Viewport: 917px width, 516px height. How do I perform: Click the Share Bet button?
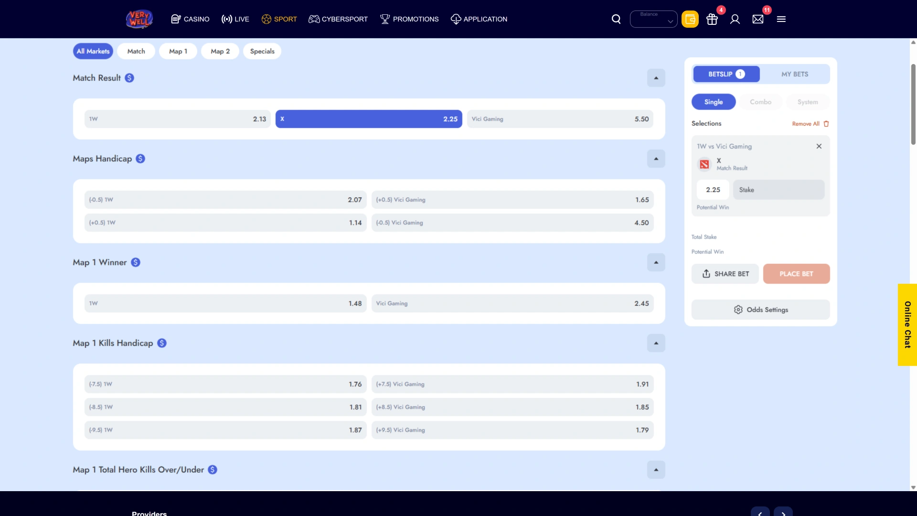coord(725,274)
